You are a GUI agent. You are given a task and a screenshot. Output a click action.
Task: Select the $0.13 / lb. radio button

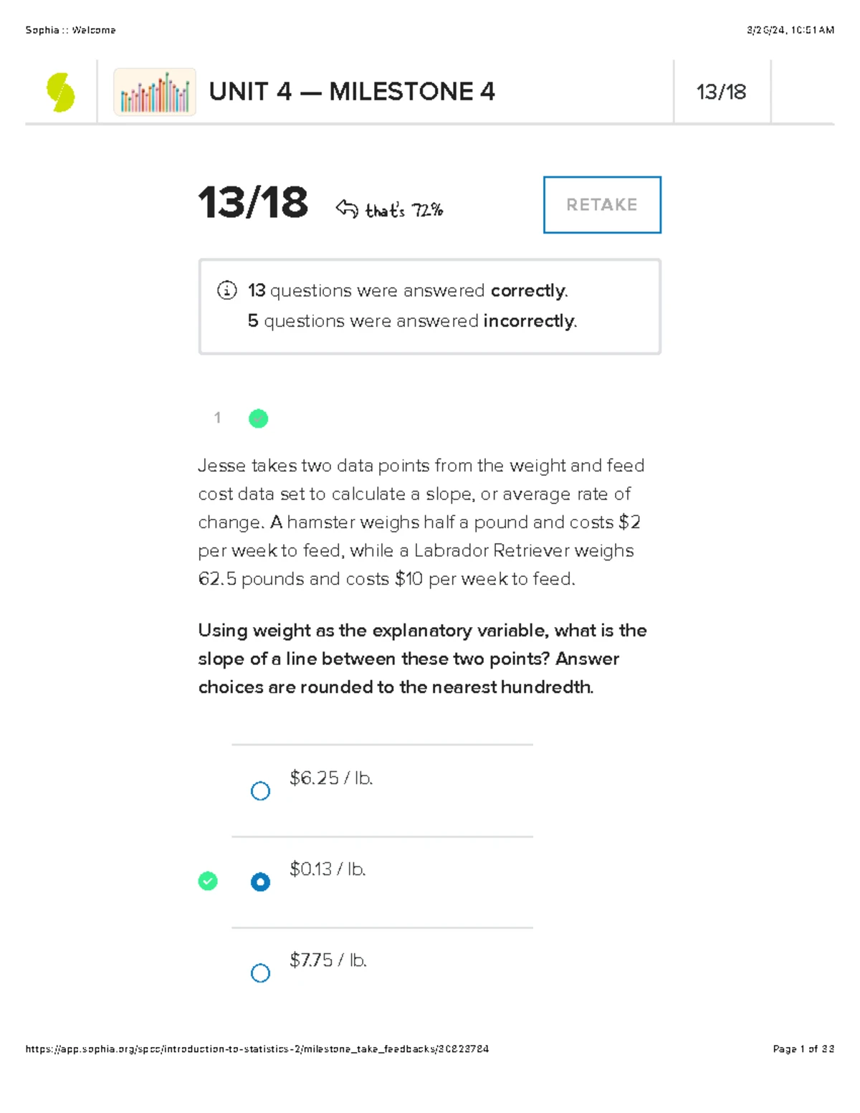[260, 882]
